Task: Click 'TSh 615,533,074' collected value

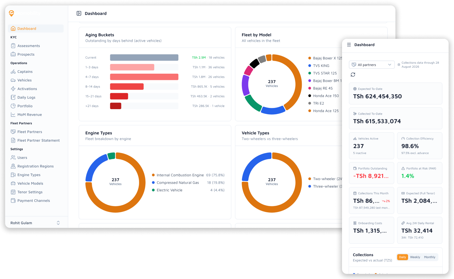Action: [377, 121]
